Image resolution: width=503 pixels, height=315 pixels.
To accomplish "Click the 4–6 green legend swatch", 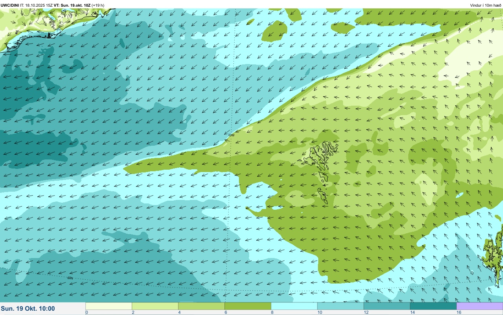I will point(202,306).
